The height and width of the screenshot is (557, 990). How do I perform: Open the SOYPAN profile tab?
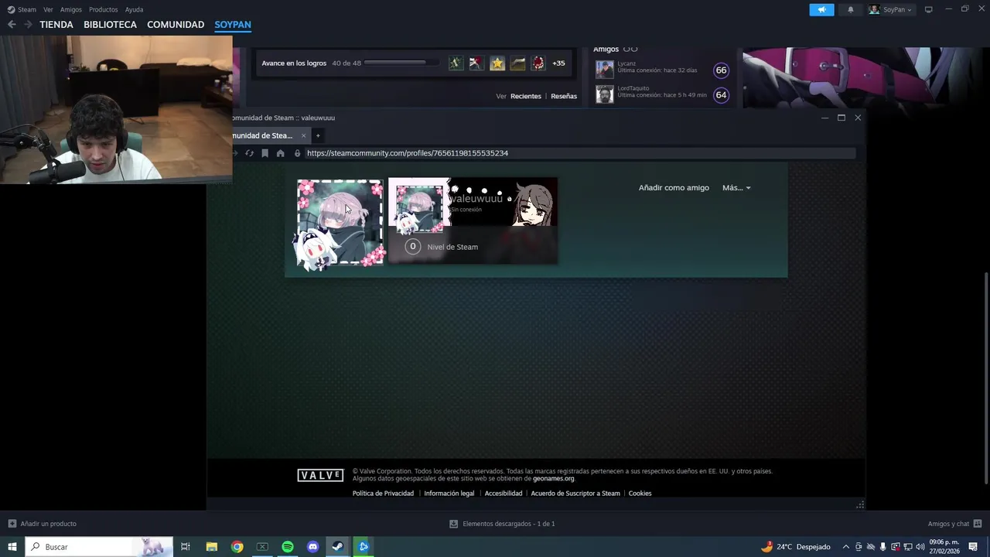tap(233, 25)
